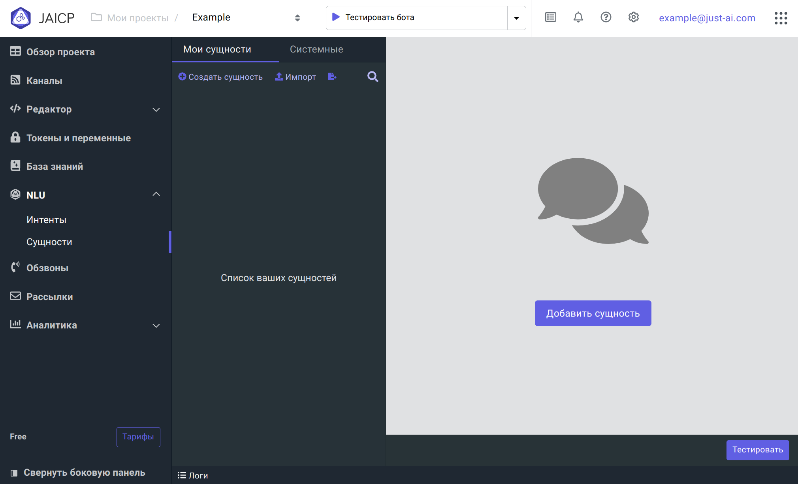Collapse the NLU section
798x484 pixels.
[156, 194]
